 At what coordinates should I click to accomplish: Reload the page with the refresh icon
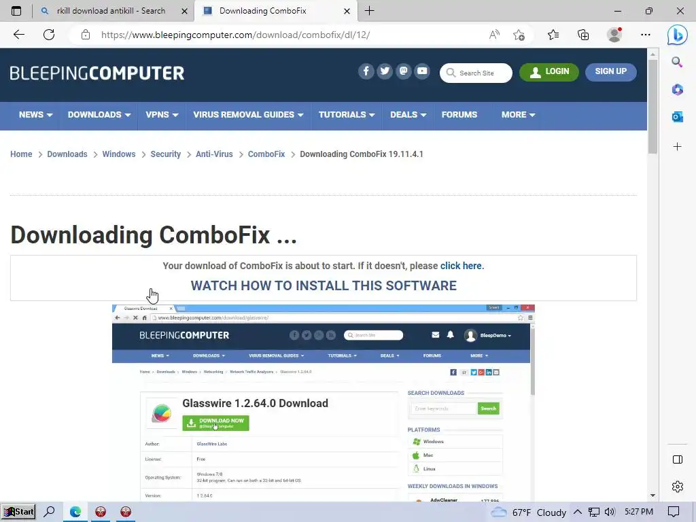(x=49, y=35)
